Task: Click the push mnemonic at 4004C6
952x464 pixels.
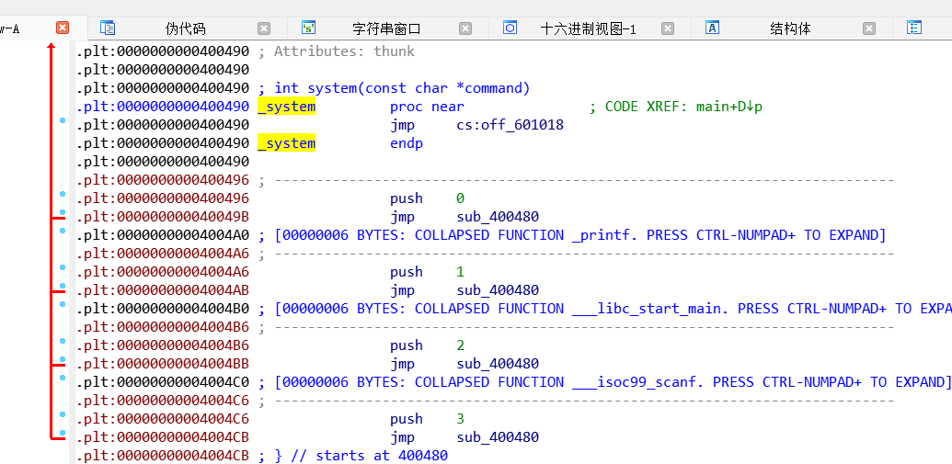Action: [x=407, y=419]
